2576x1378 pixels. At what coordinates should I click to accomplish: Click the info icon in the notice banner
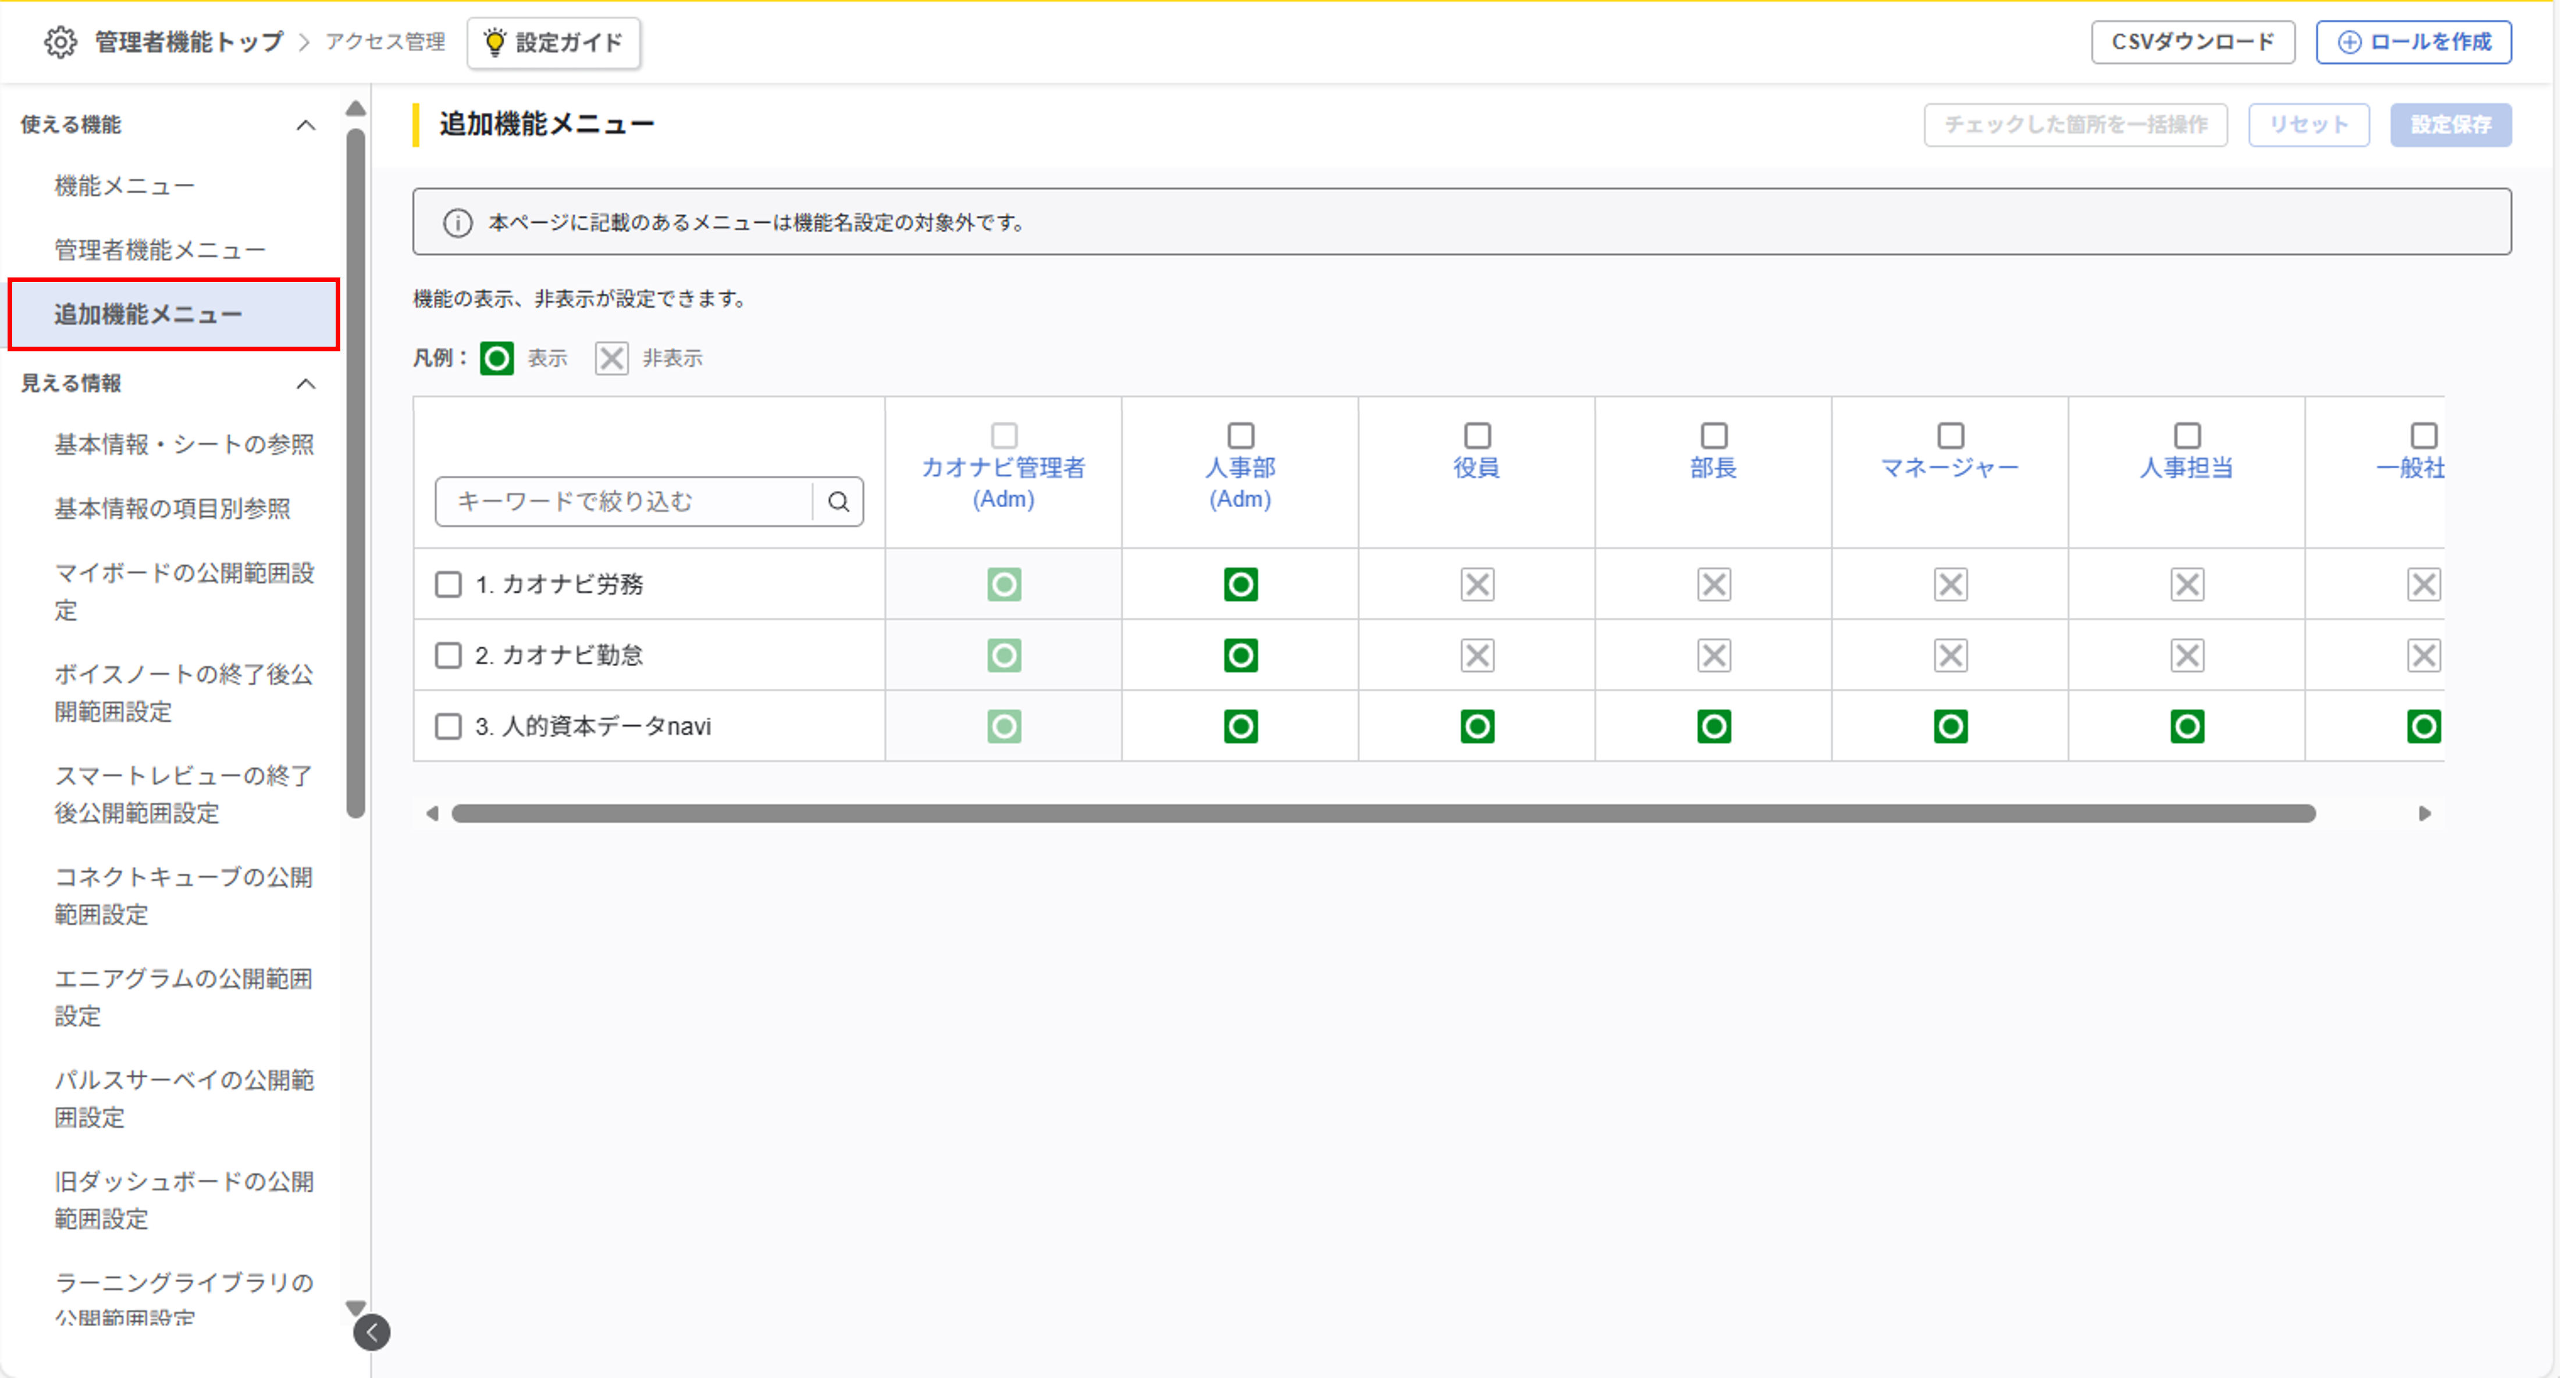457,222
